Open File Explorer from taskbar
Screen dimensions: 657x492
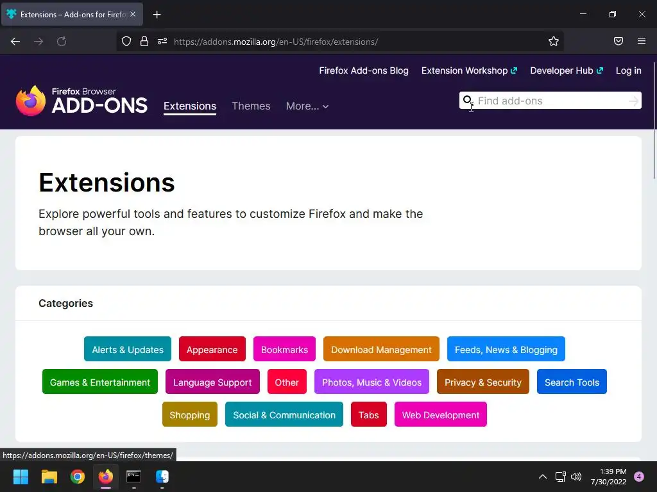pos(49,477)
